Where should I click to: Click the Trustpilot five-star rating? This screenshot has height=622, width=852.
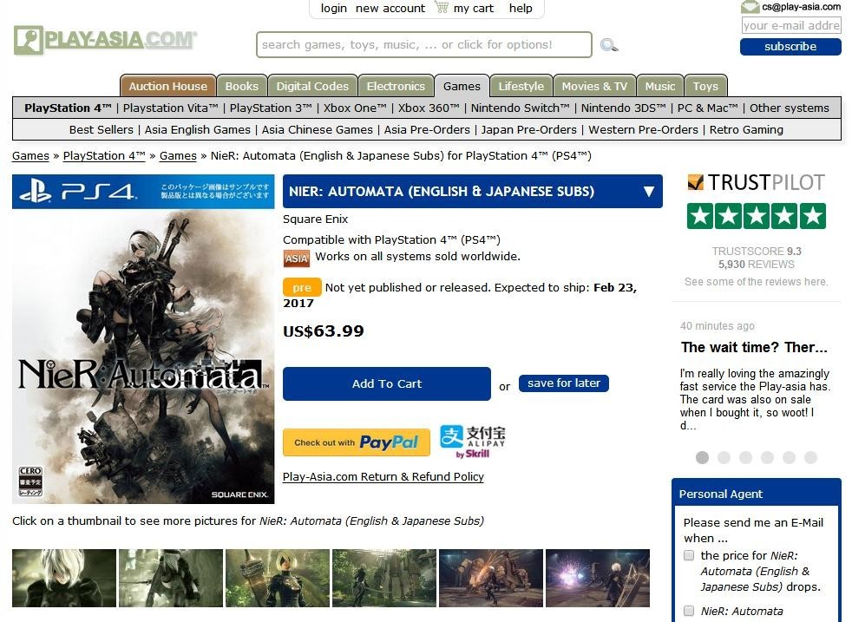pos(756,216)
